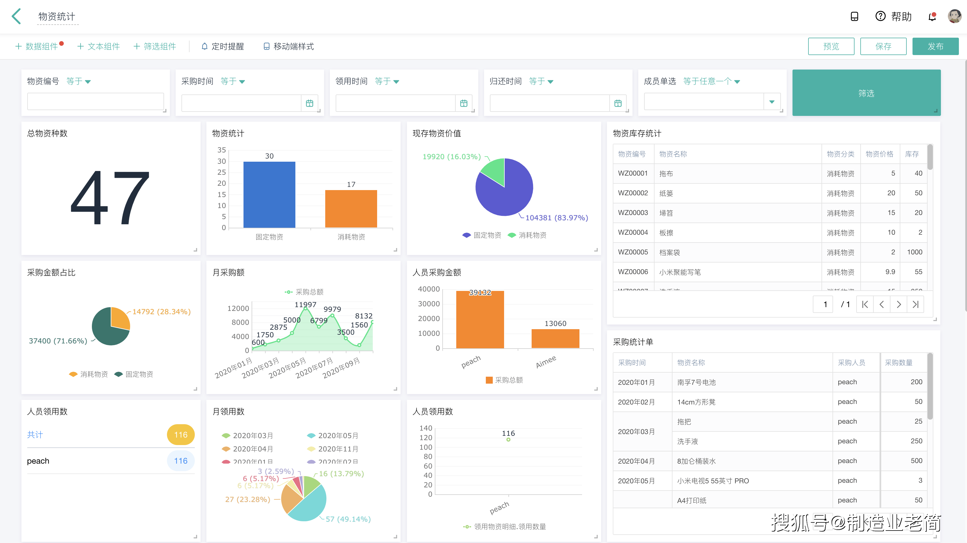
Task: Go to last page in 物资库存统计
Action: coord(915,304)
